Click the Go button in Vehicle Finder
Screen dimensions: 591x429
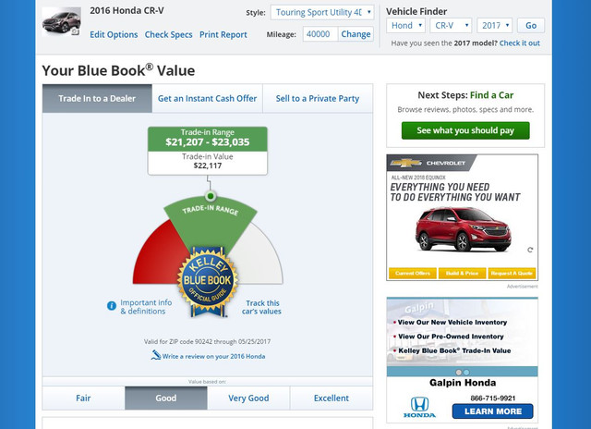point(531,26)
